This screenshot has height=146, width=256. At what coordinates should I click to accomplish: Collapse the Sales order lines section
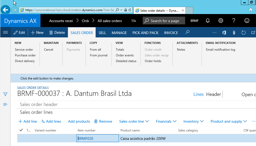pos(36,112)
